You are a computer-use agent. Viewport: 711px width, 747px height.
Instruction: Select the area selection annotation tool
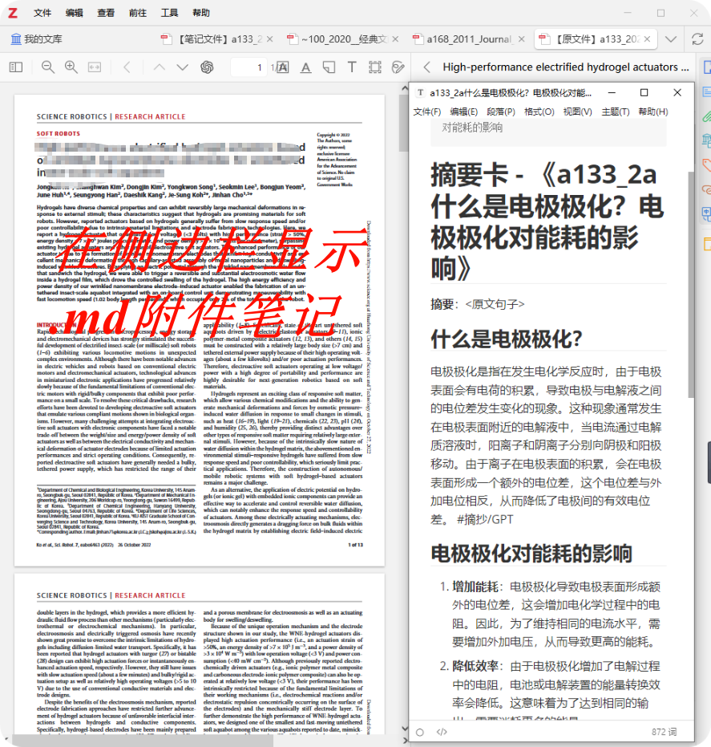pos(375,67)
